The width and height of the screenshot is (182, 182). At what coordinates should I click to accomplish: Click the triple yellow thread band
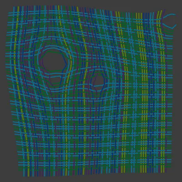tap(142, 91)
